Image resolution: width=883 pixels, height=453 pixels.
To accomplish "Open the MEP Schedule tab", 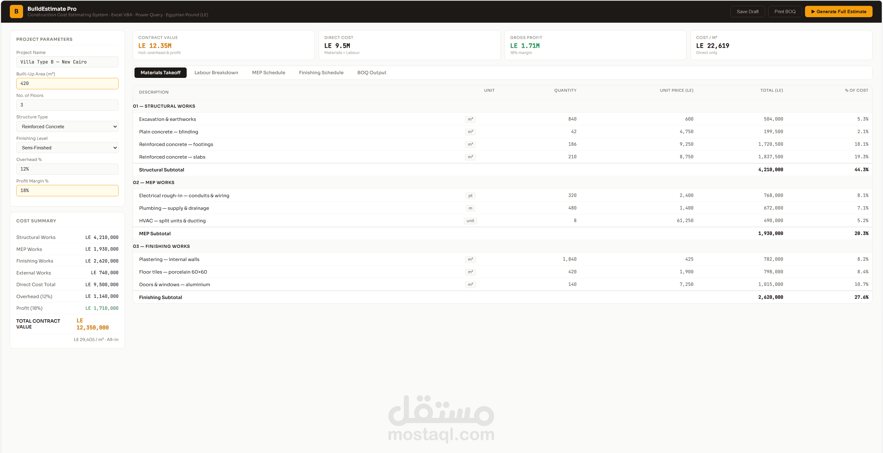I will point(268,73).
